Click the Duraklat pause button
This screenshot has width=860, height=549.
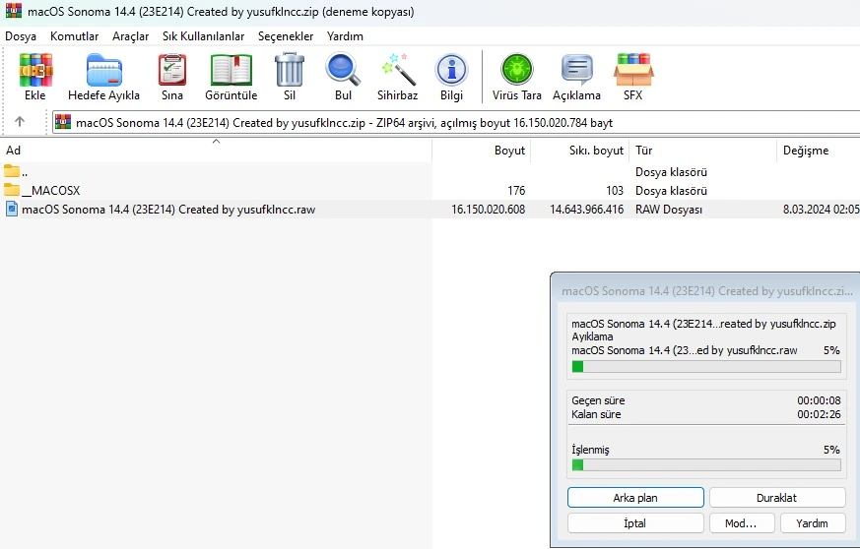(x=776, y=498)
